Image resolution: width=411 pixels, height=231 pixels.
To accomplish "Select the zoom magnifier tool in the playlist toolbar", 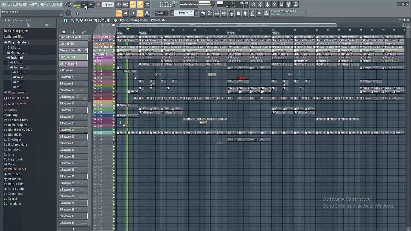I will [104, 20].
